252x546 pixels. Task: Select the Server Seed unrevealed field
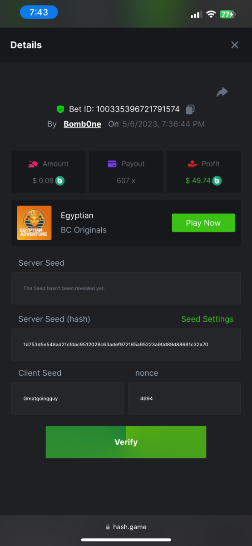[126, 288]
